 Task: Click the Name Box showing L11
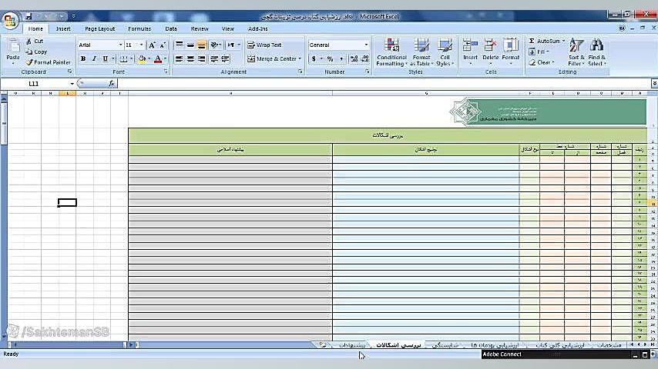point(35,84)
